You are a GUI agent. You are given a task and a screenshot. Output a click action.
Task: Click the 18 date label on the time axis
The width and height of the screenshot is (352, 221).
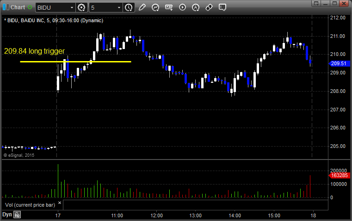pos(313,215)
